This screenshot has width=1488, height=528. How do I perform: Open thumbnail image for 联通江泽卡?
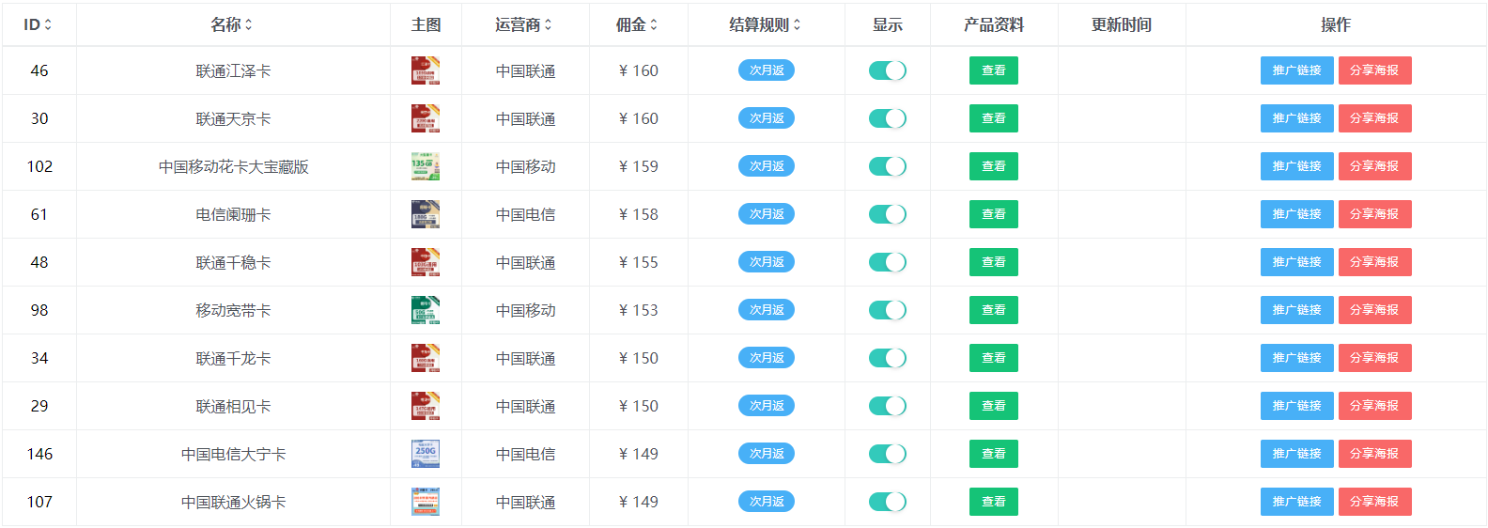coord(426,70)
